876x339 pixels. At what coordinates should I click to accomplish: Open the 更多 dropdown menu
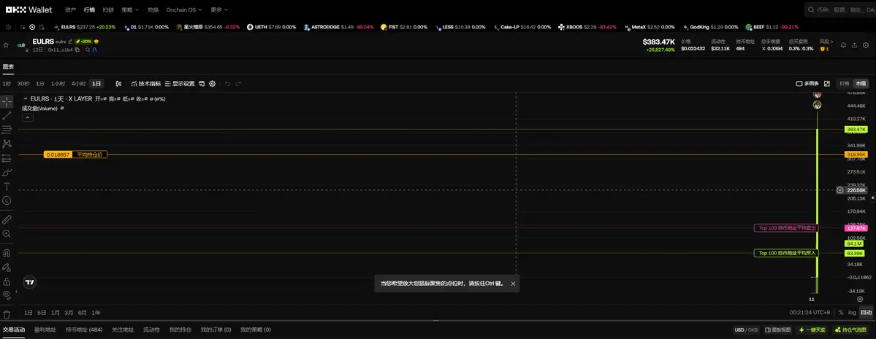[219, 9]
